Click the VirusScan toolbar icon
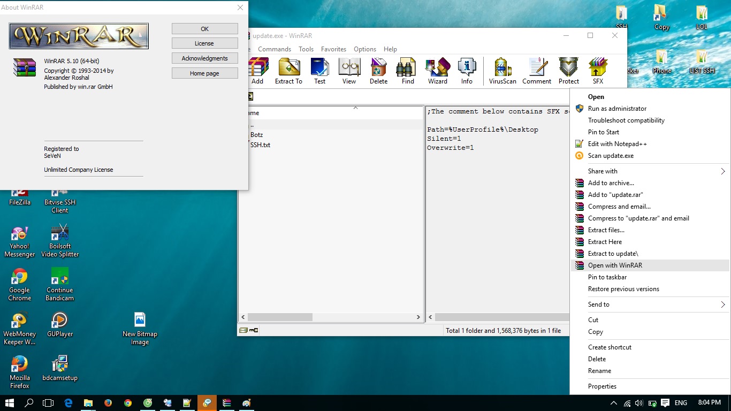 pyautogui.click(x=502, y=71)
